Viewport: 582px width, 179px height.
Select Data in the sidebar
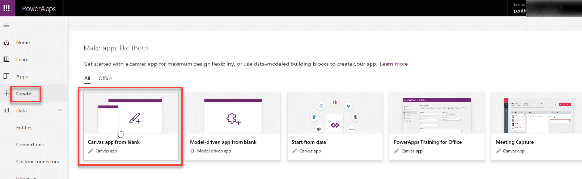coord(21,111)
